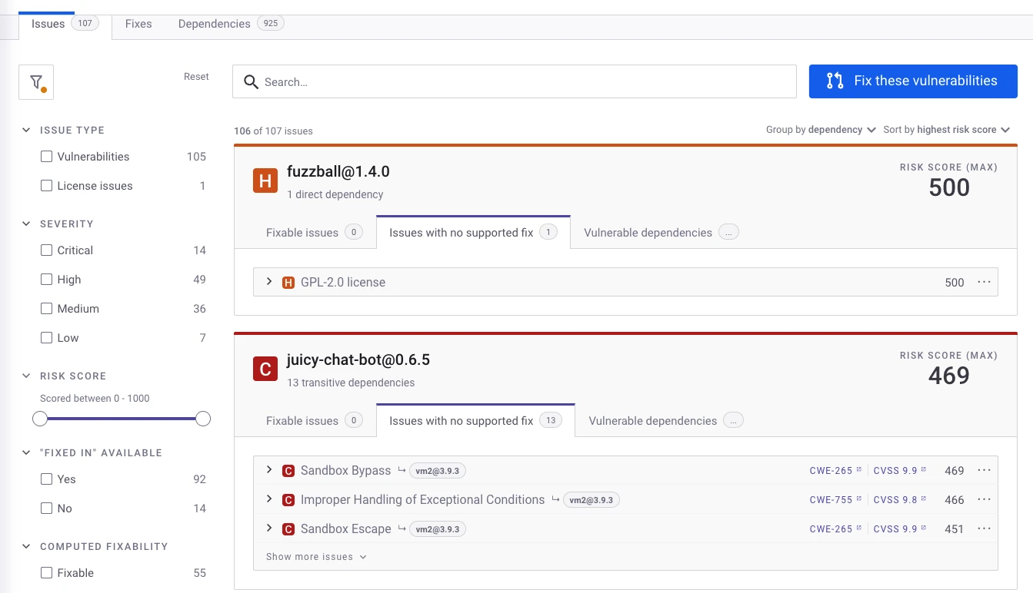Viewport: 1033px width, 593px height.
Task: Click the C severity icon on Sandbox Escape
Action: click(x=288, y=529)
